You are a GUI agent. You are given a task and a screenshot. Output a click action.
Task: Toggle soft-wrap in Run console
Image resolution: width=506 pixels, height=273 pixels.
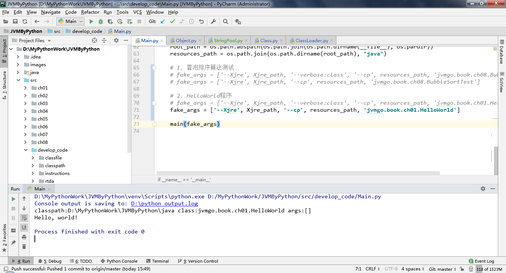tap(24, 218)
